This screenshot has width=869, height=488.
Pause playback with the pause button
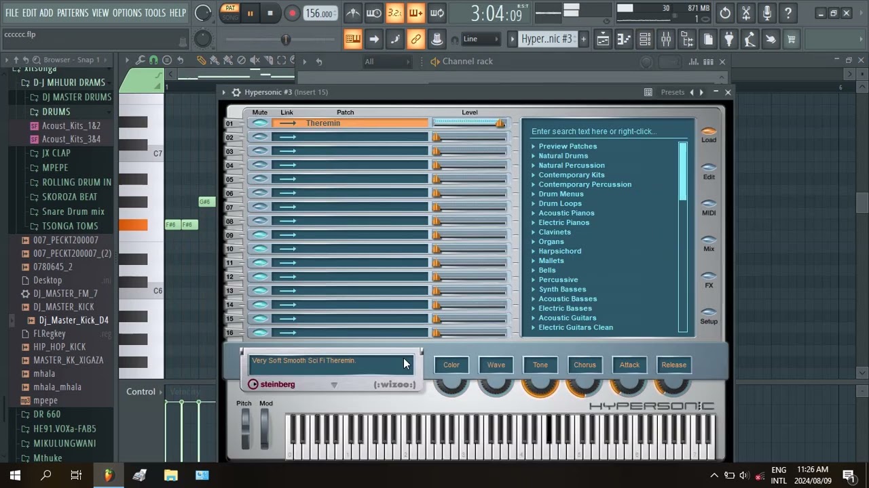point(250,13)
